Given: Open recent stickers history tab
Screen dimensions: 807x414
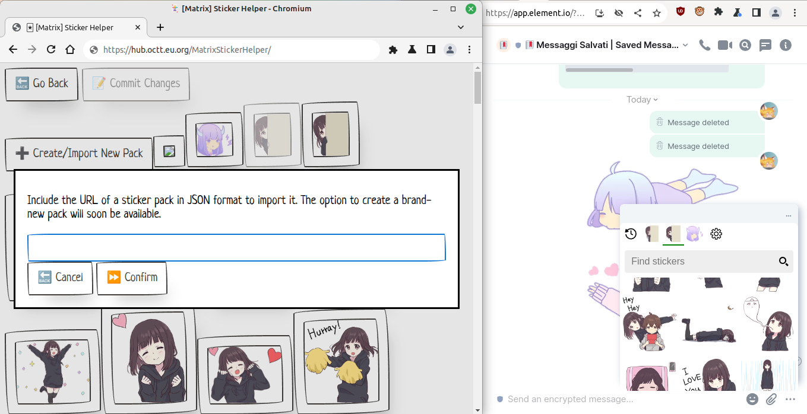Looking at the screenshot, I should [631, 234].
